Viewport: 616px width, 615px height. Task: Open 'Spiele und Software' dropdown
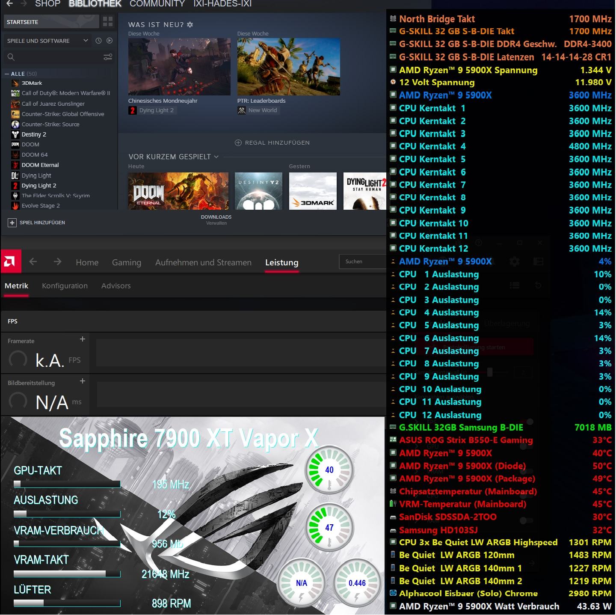point(47,41)
